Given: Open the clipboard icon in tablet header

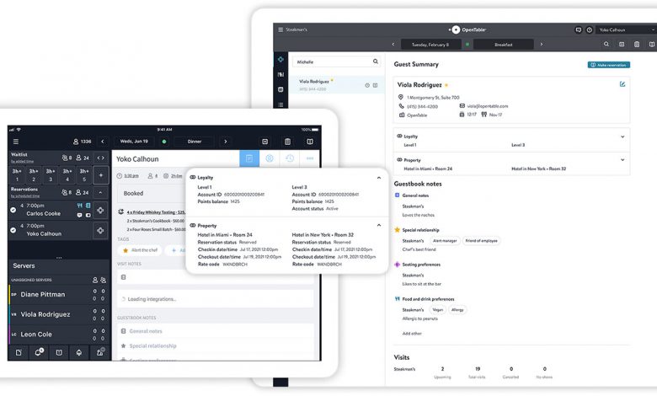Looking at the screenshot, I should pos(287,142).
